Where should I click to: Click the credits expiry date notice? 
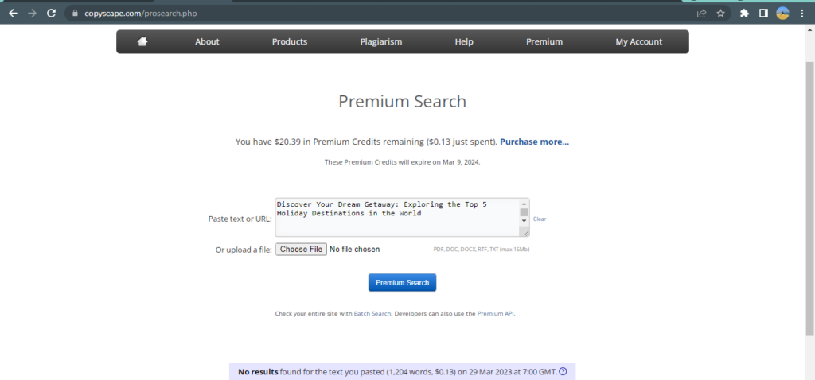402,162
